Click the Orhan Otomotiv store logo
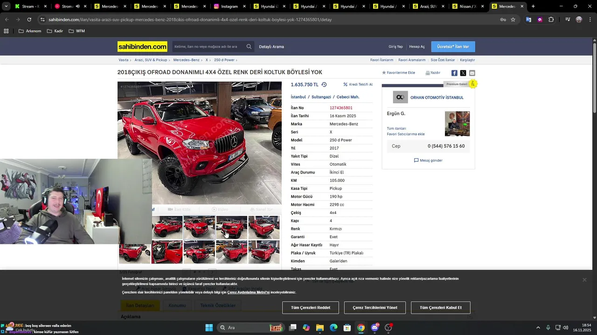The image size is (597, 335). click(x=400, y=97)
